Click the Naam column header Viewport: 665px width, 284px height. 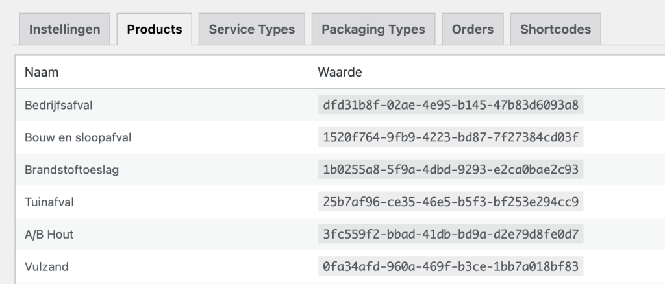point(42,72)
